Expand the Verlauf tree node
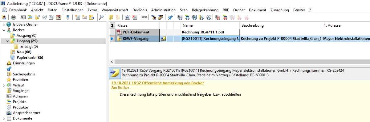Viewport: 370px width, 122px height. tap(3, 85)
